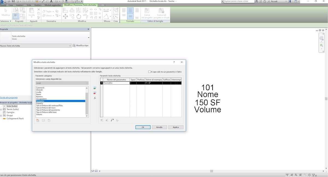Screen dimensions: 328x177
Task: Open the Locale category dropdown
Action: click(x=87, y=83)
